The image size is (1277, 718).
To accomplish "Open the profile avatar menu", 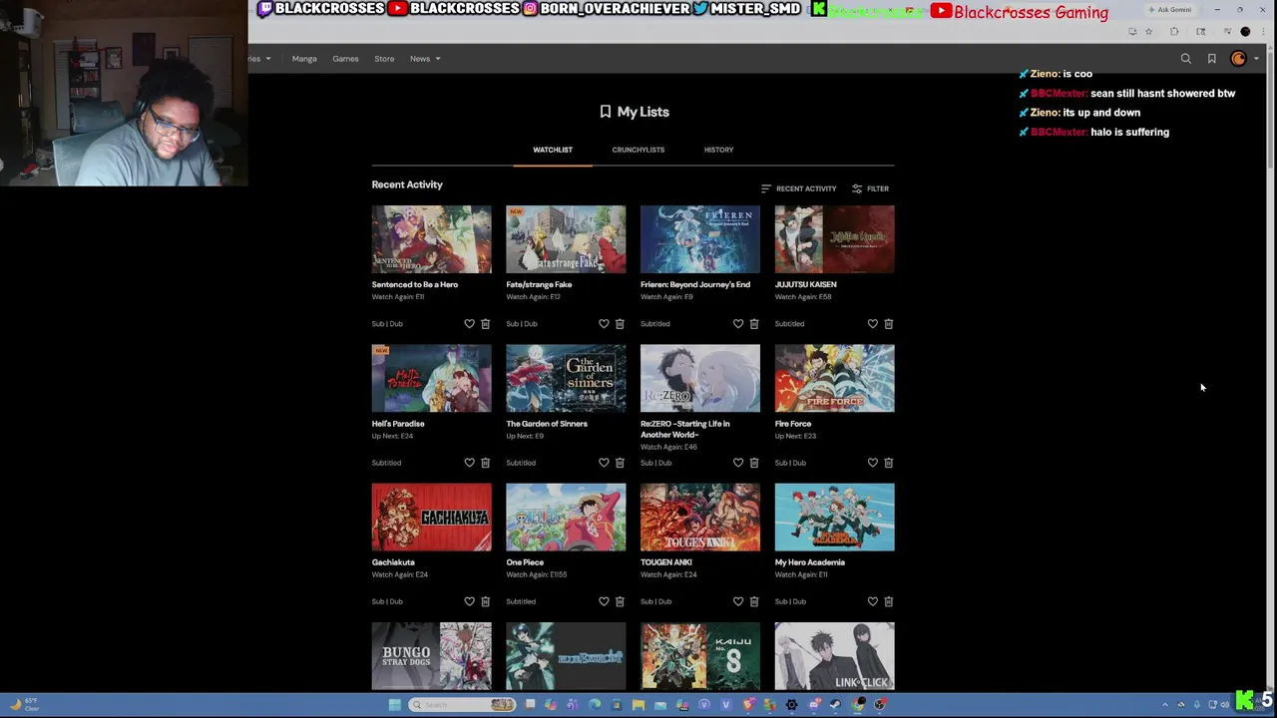I will (x=1239, y=59).
